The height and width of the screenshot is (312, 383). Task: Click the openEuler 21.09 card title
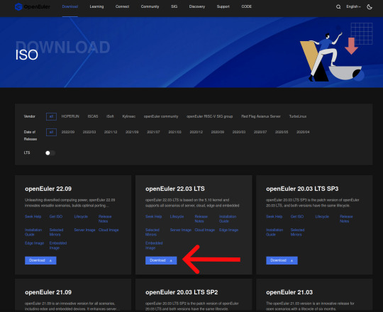pyautogui.click(x=48, y=292)
